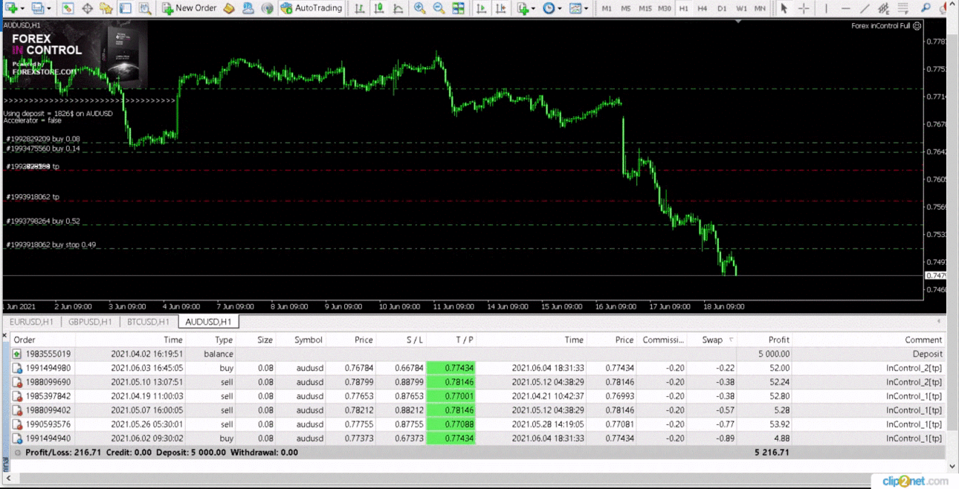Image resolution: width=959 pixels, height=489 pixels.
Task: Toggle the M15 timeframe button
Action: [x=645, y=8]
